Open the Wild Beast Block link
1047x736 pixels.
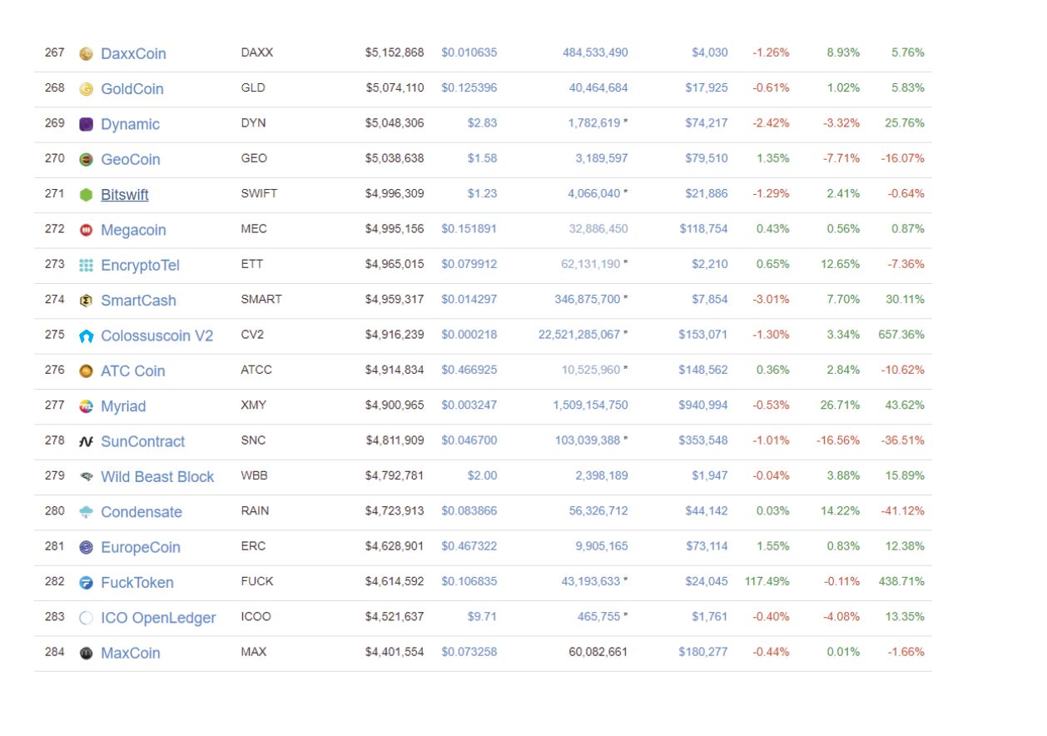tap(157, 476)
